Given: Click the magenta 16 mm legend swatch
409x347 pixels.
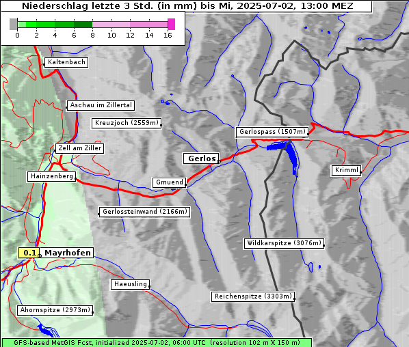Looking at the screenshot, I should point(171,24).
